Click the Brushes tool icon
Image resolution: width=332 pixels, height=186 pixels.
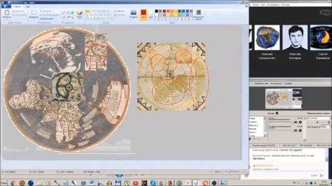pos(79,13)
